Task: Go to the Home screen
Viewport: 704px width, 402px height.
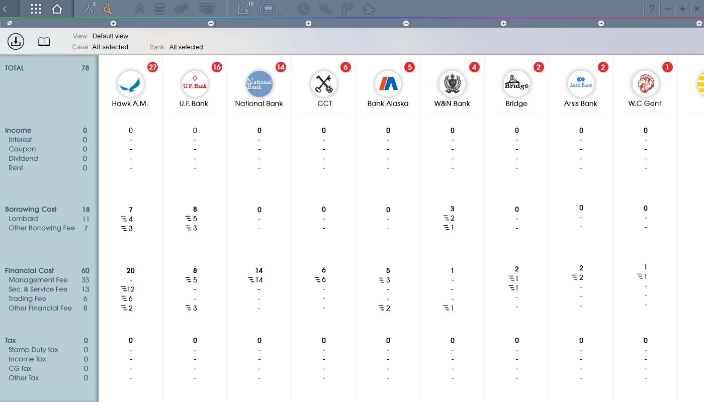Action: tap(57, 9)
